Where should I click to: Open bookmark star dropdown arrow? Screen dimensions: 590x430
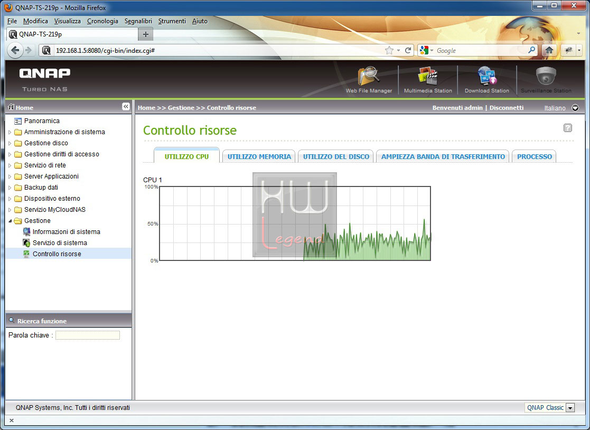point(398,50)
